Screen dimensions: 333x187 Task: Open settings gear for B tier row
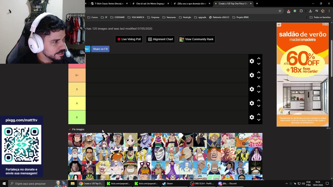(x=252, y=117)
